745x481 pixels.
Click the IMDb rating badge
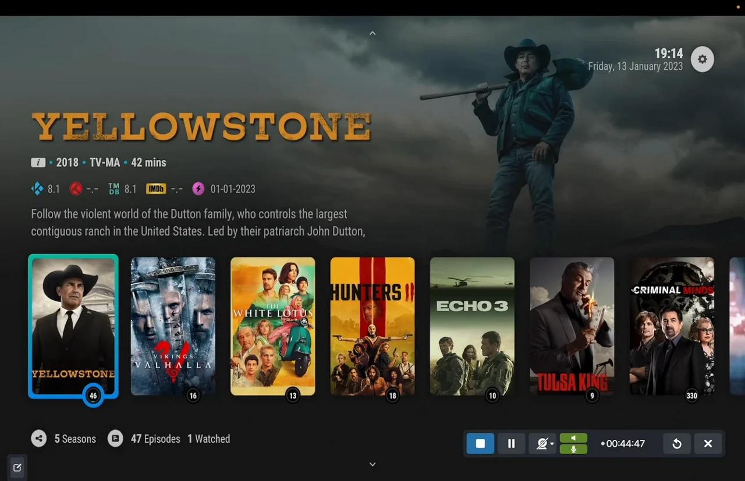click(156, 188)
